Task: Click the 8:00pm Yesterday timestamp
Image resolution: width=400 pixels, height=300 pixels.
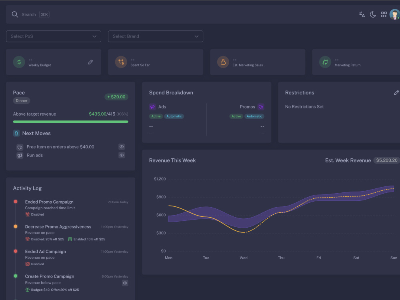Action: click(115, 276)
